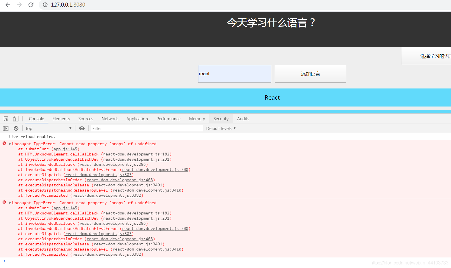The height and width of the screenshot is (268, 451).
Task: Open react-dom.development.js:383 link in first error
Action: click(99, 175)
